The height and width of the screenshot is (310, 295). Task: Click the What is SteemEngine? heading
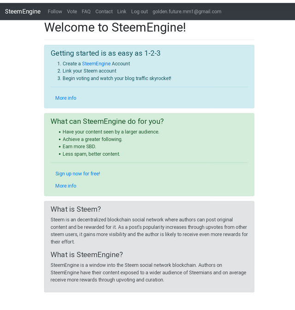click(x=87, y=255)
